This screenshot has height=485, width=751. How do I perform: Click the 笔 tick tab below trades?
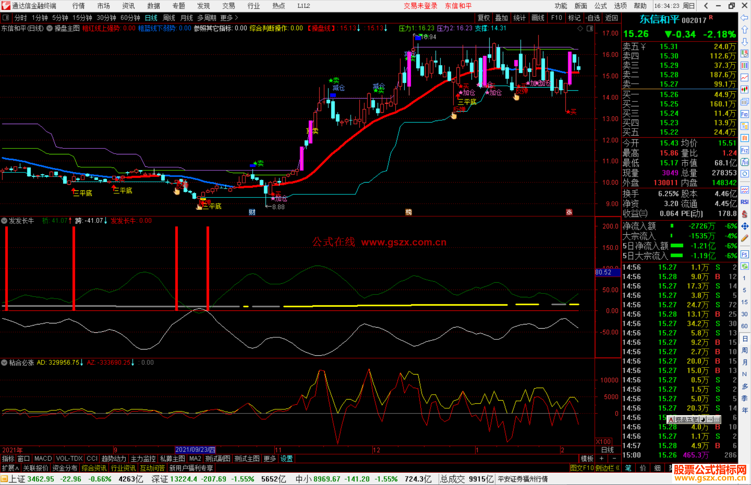(x=628, y=468)
